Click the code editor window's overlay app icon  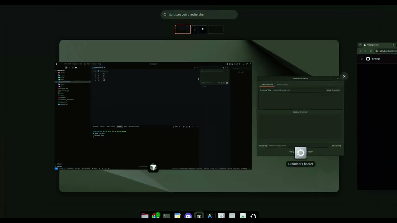(x=153, y=167)
